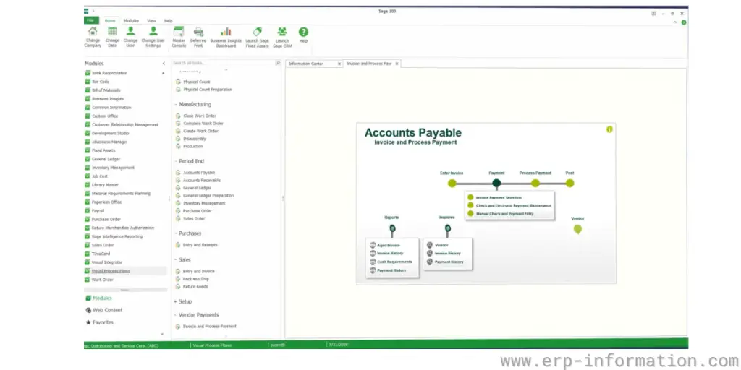Viewport: 741px width, 370px height.
Task: Click the Reports pin node
Action: (x=392, y=228)
